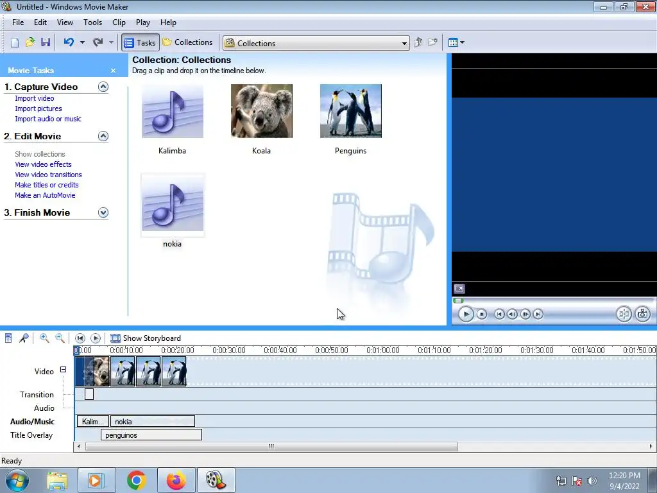Close the Movie Tasks pane

(113, 71)
